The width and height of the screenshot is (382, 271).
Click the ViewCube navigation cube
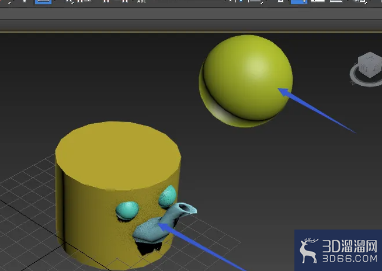tap(370, 65)
